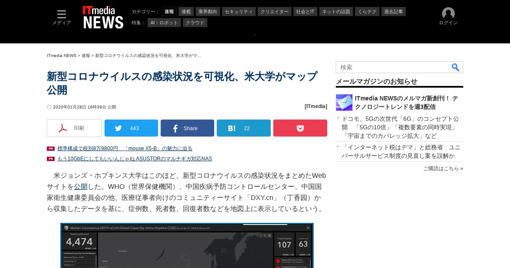The height and width of the screenshot is (268, 510).
Task: Click the 公開 link in the article text
Action: coord(81,187)
